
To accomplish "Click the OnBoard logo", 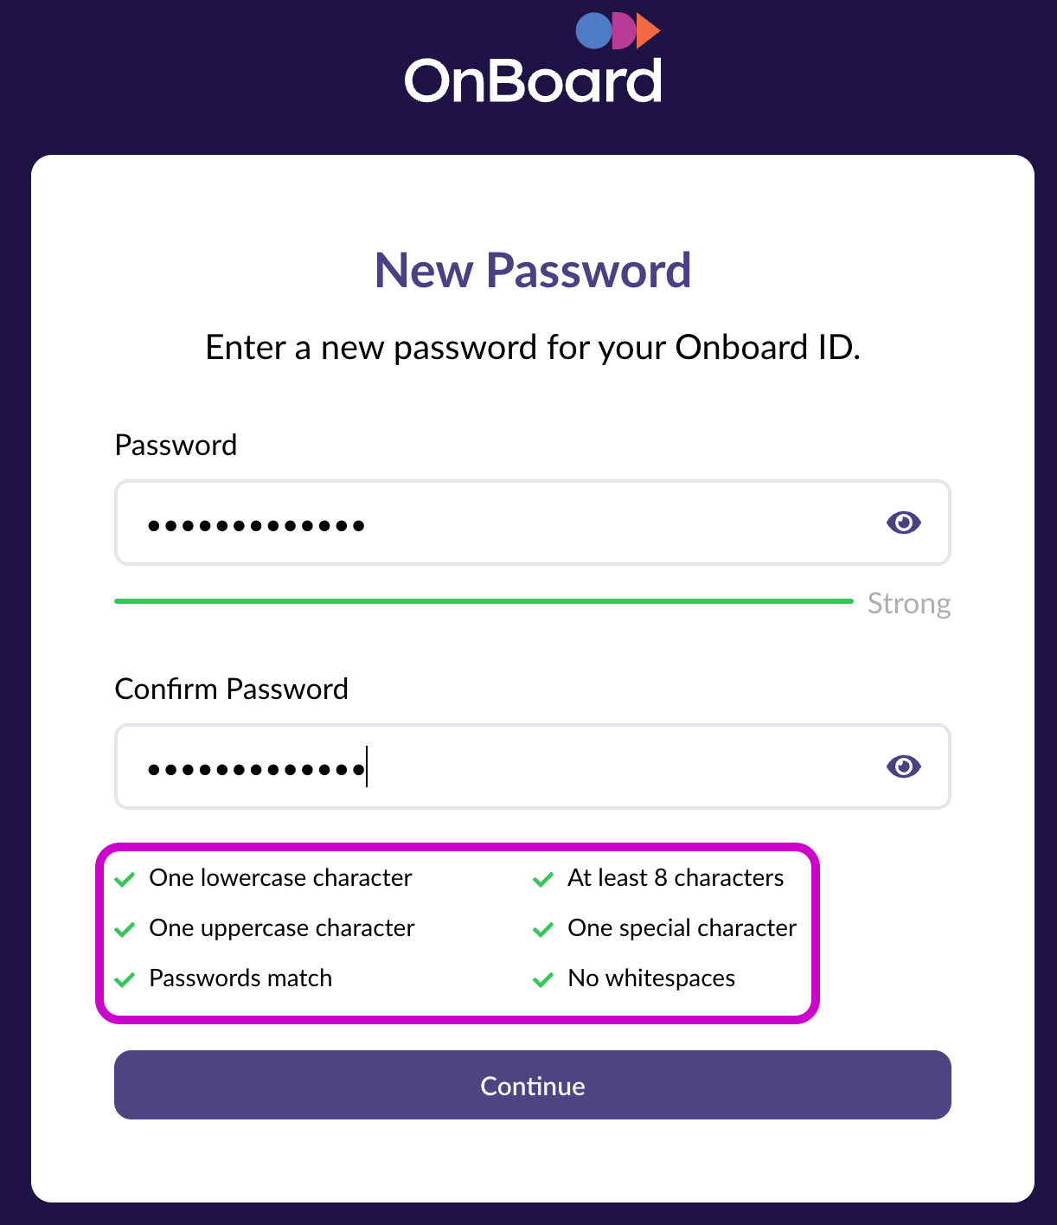I will (x=532, y=61).
